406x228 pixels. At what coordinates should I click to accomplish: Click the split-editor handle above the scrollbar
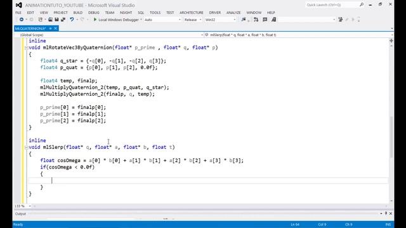[391, 41]
